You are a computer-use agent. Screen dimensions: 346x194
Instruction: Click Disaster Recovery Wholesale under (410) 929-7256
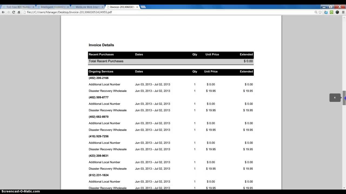tap(108, 149)
